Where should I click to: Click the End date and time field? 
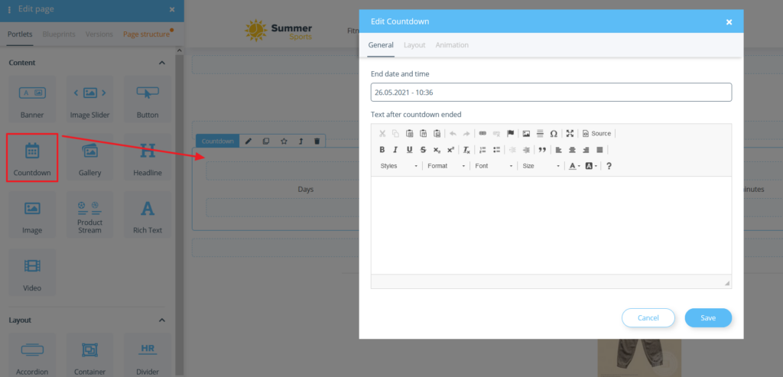[551, 93]
